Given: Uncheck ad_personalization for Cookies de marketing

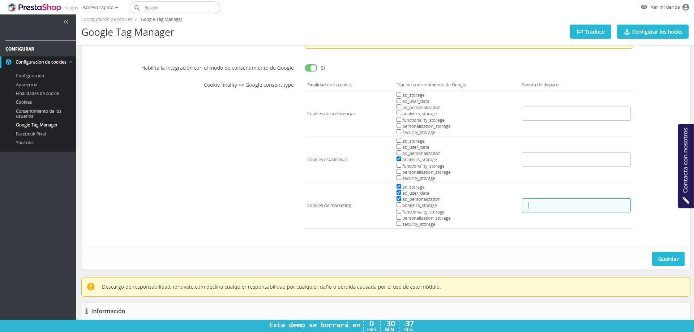Looking at the screenshot, I should click(x=399, y=199).
